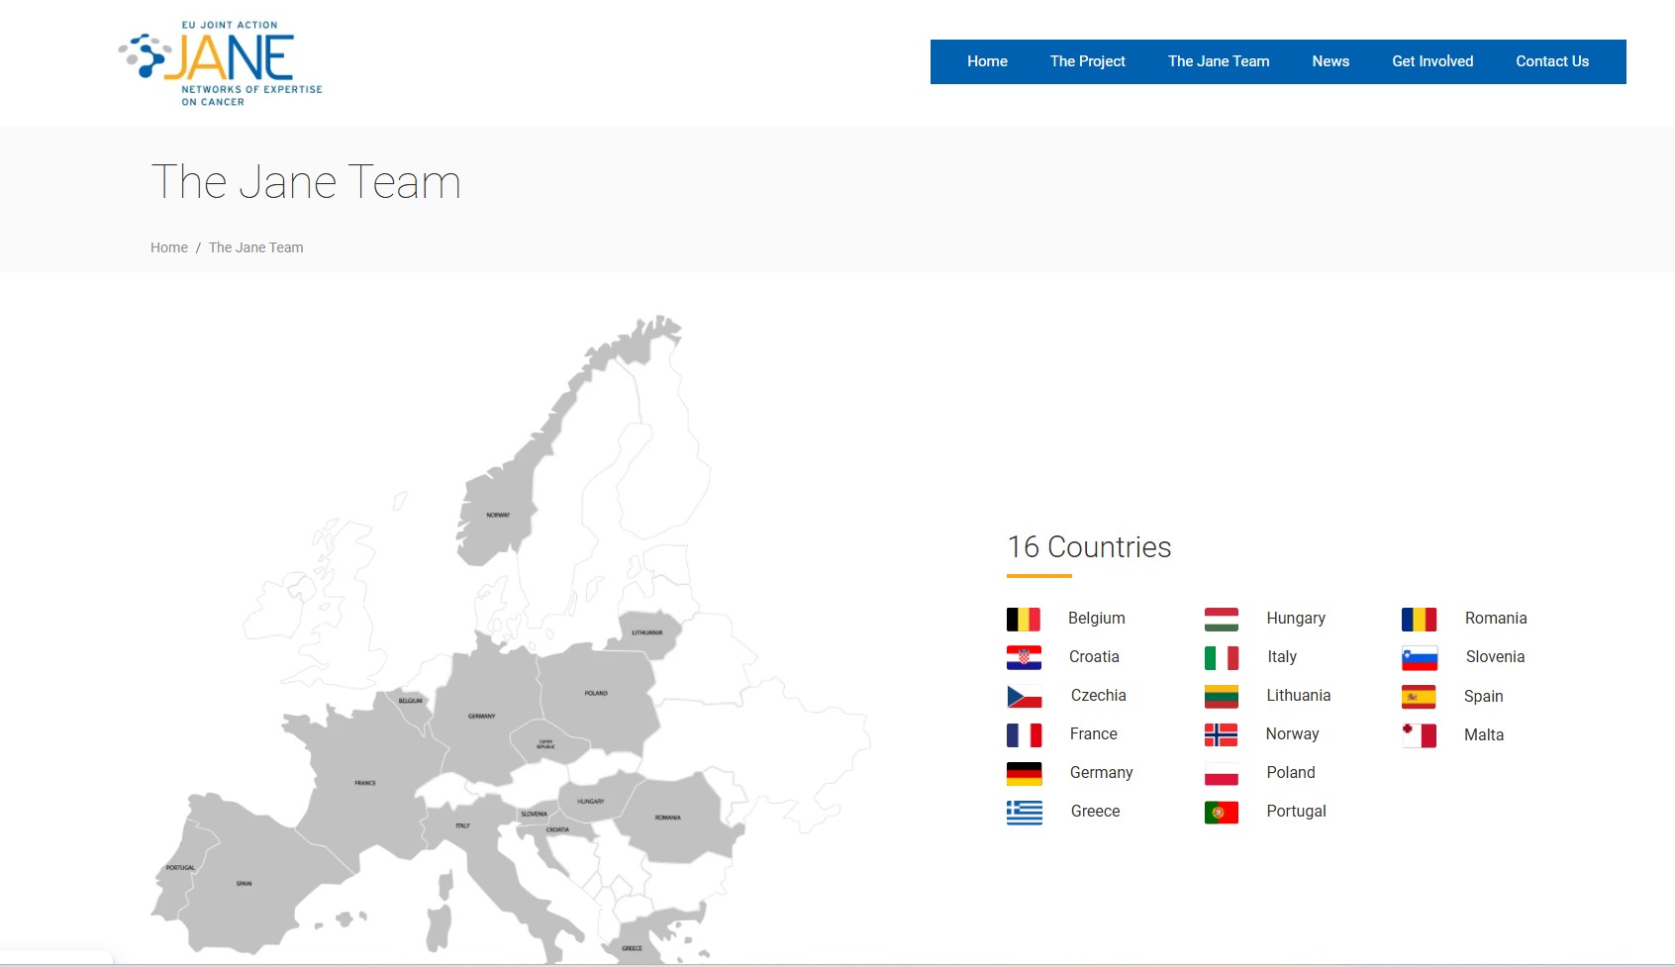Screen dimensions: 1675x967
Task: Click the Greece flag icon
Action: (x=1024, y=812)
